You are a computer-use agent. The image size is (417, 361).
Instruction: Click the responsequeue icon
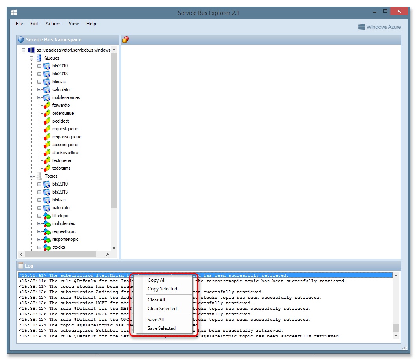[x=47, y=137]
